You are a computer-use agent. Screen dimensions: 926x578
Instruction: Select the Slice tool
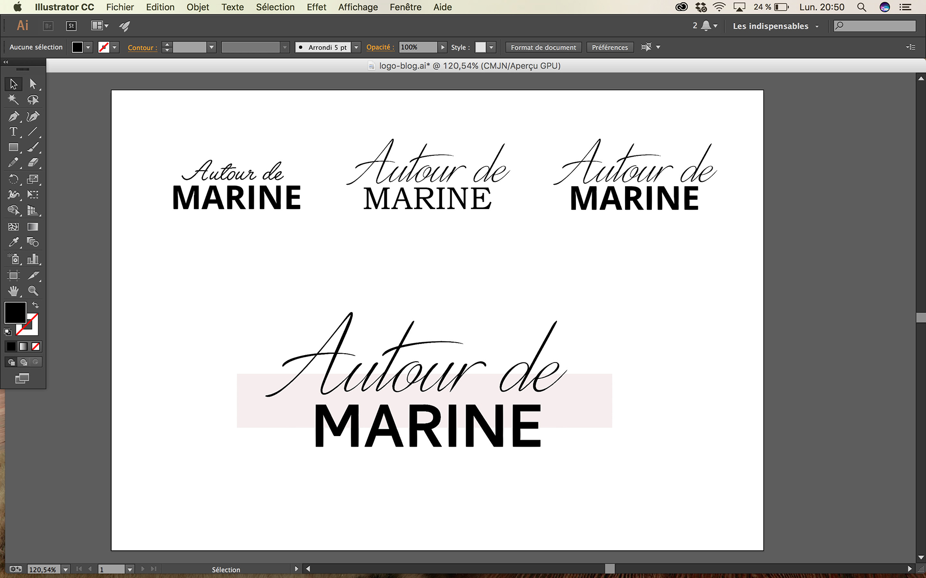[33, 276]
